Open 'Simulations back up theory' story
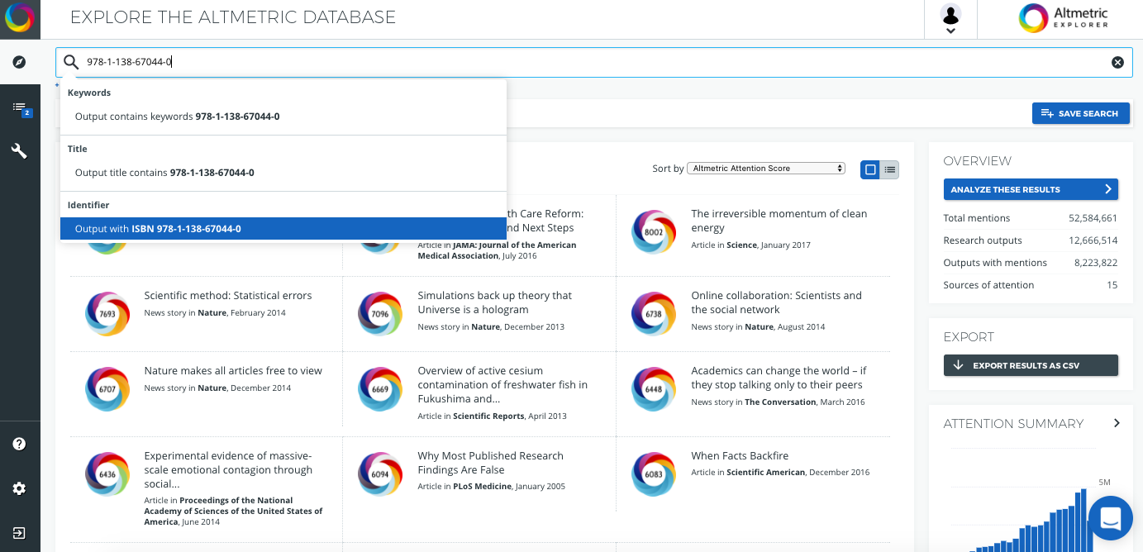1143x552 pixels. coord(495,302)
